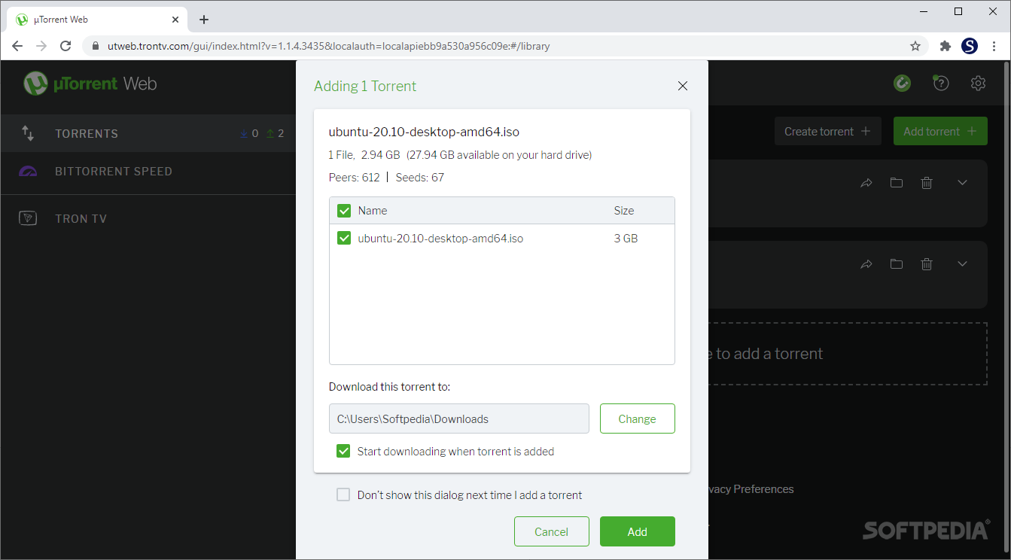Viewport: 1011px width, 560px height.
Task: Delete the first torrent
Action: coord(927,183)
